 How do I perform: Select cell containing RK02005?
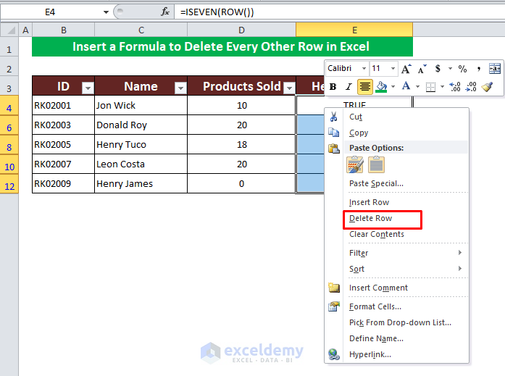point(63,145)
